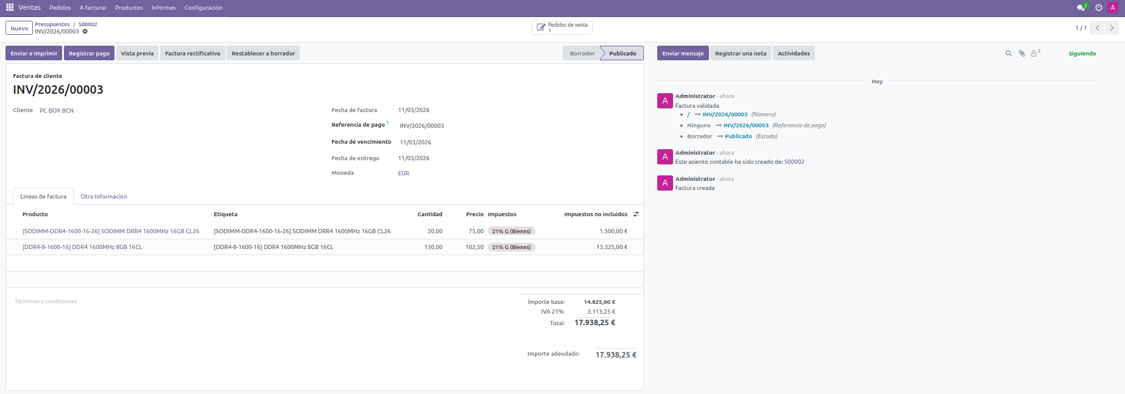Switch to the Otra Información tab
Screen dimensions: 1125x394
[x=104, y=197]
